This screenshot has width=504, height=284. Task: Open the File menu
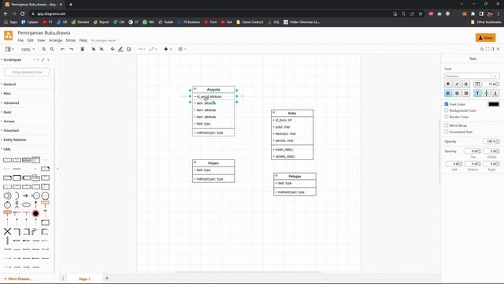pyautogui.click(x=20, y=40)
